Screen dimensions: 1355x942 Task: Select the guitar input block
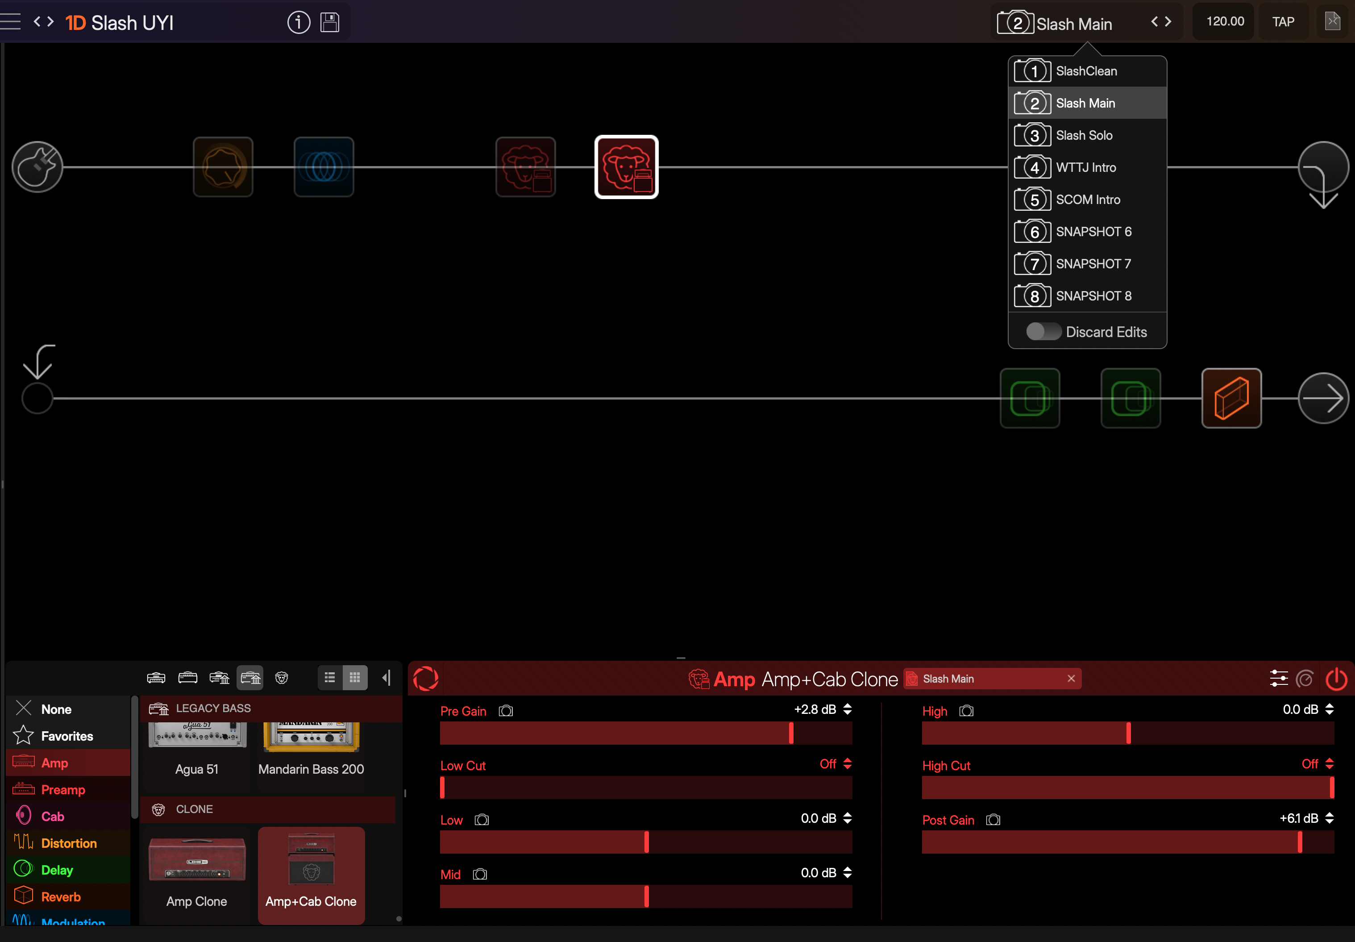click(x=37, y=167)
